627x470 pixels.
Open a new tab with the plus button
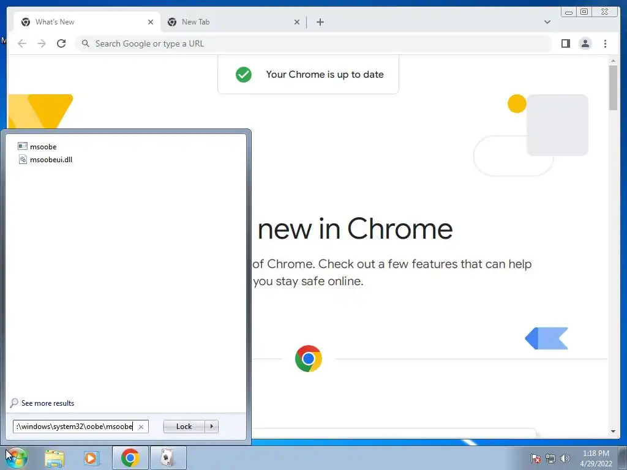pyautogui.click(x=320, y=22)
